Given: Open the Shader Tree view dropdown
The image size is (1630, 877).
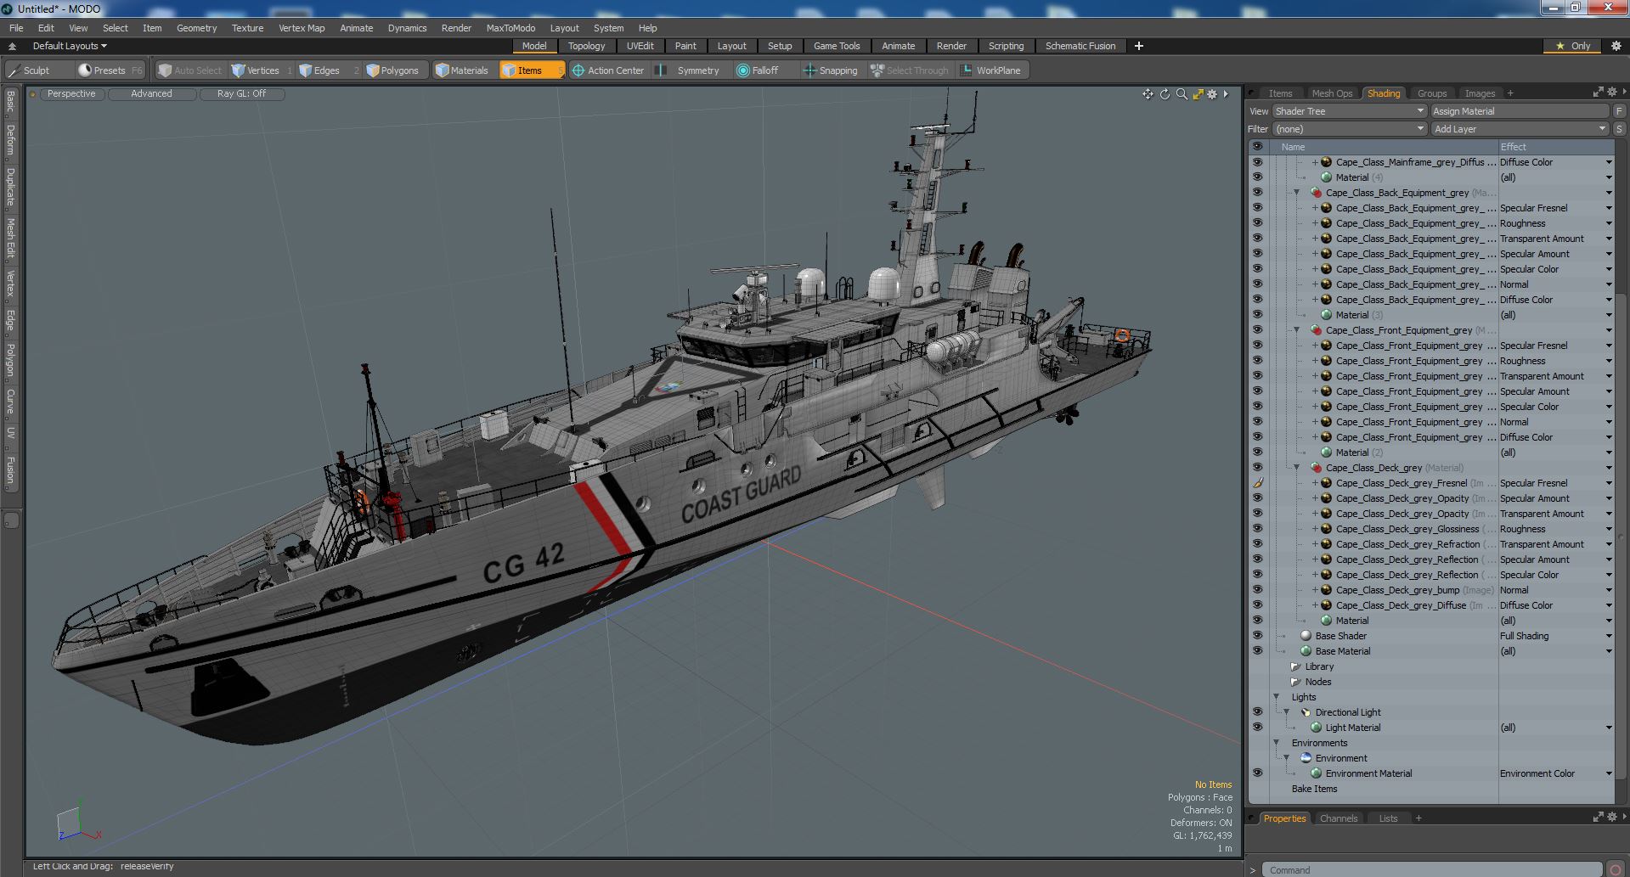Looking at the screenshot, I should (1349, 111).
